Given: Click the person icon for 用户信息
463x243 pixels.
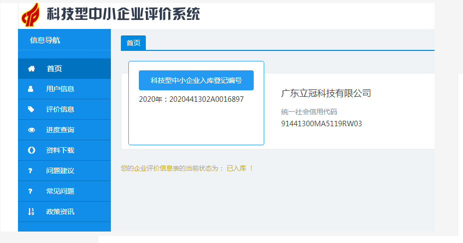Looking at the screenshot, I should tap(31, 89).
